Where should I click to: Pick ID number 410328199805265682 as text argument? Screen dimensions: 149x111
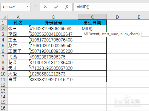[53, 28]
